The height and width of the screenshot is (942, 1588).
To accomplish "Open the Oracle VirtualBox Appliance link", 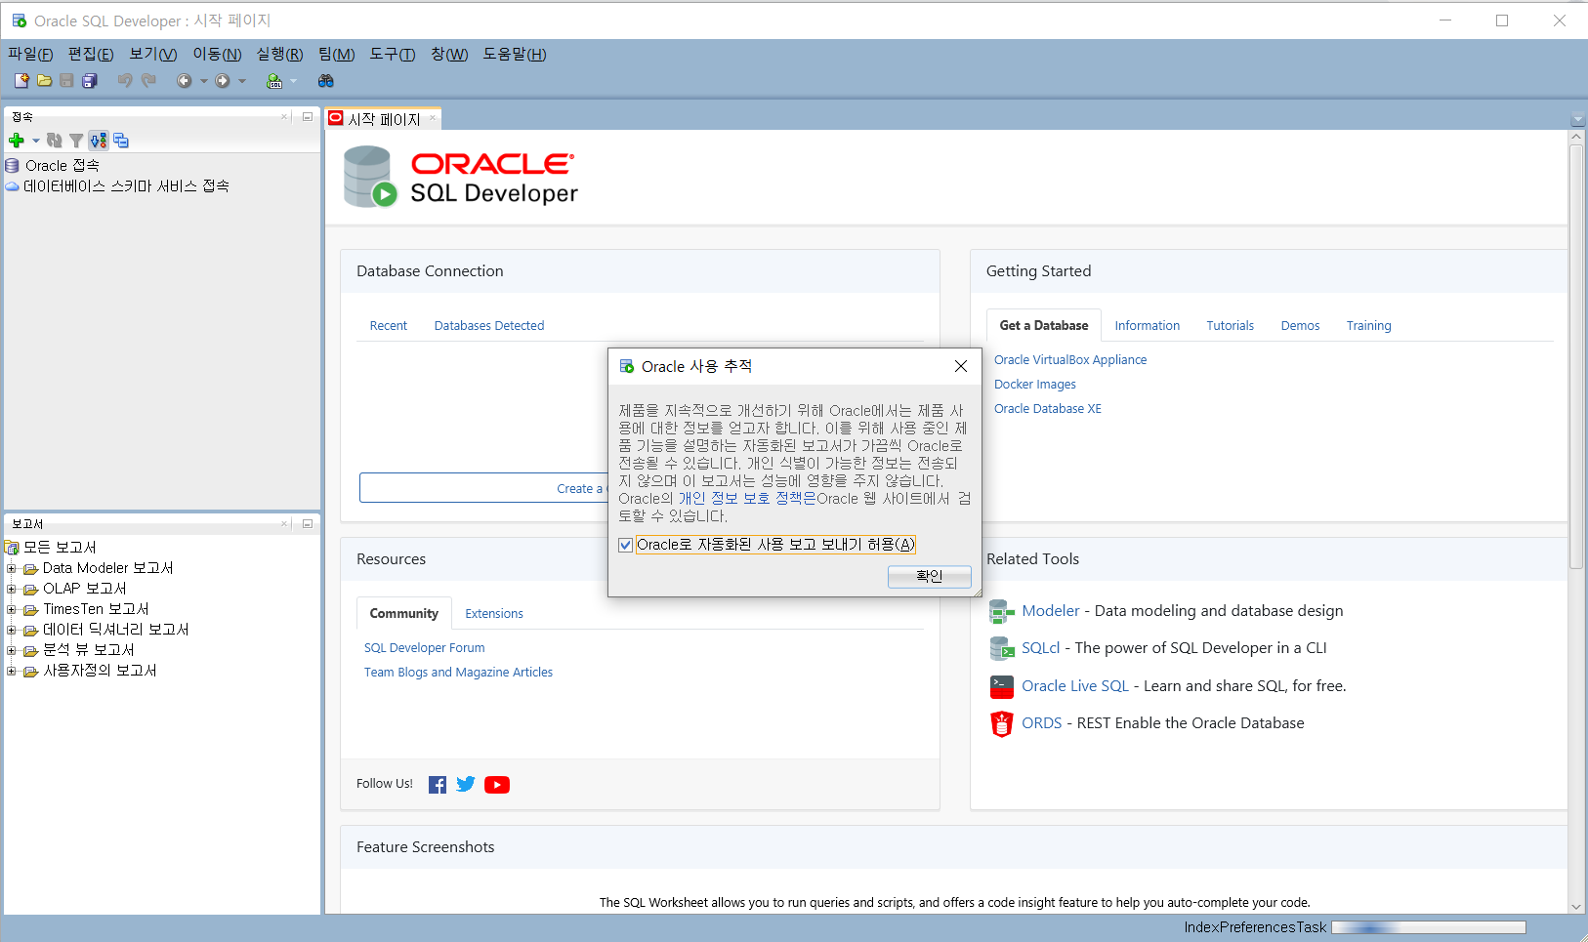I will click(1070, 360).
